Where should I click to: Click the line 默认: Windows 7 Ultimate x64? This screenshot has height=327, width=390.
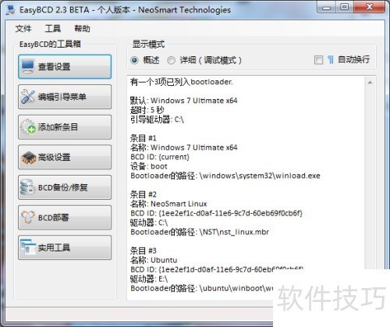pyautogui.click(x=184, y=101)
